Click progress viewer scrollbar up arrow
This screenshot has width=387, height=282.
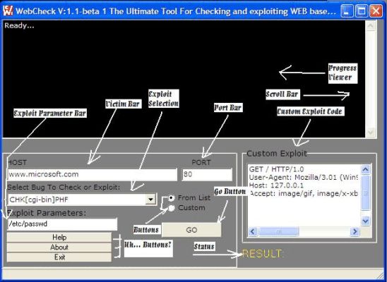[x=371, y=25]
